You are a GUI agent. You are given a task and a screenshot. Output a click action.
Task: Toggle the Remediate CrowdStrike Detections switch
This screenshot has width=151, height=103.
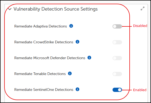coord(117,42)
